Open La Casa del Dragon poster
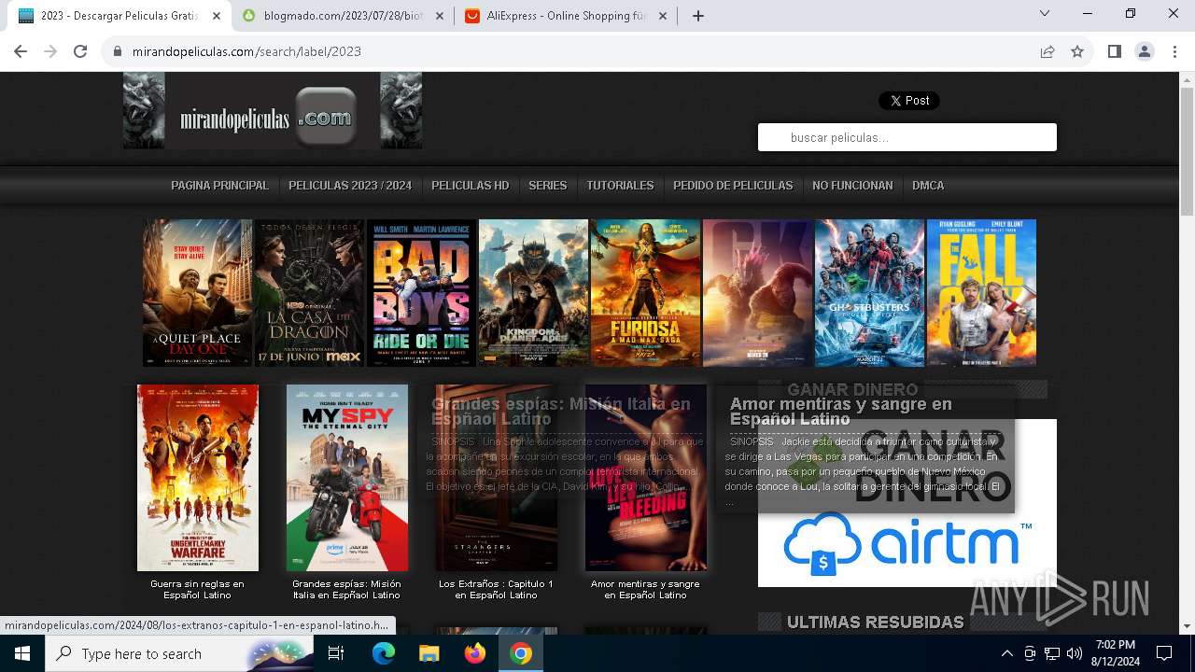Viewport: 1195px width, 672px height. (309, 293)
